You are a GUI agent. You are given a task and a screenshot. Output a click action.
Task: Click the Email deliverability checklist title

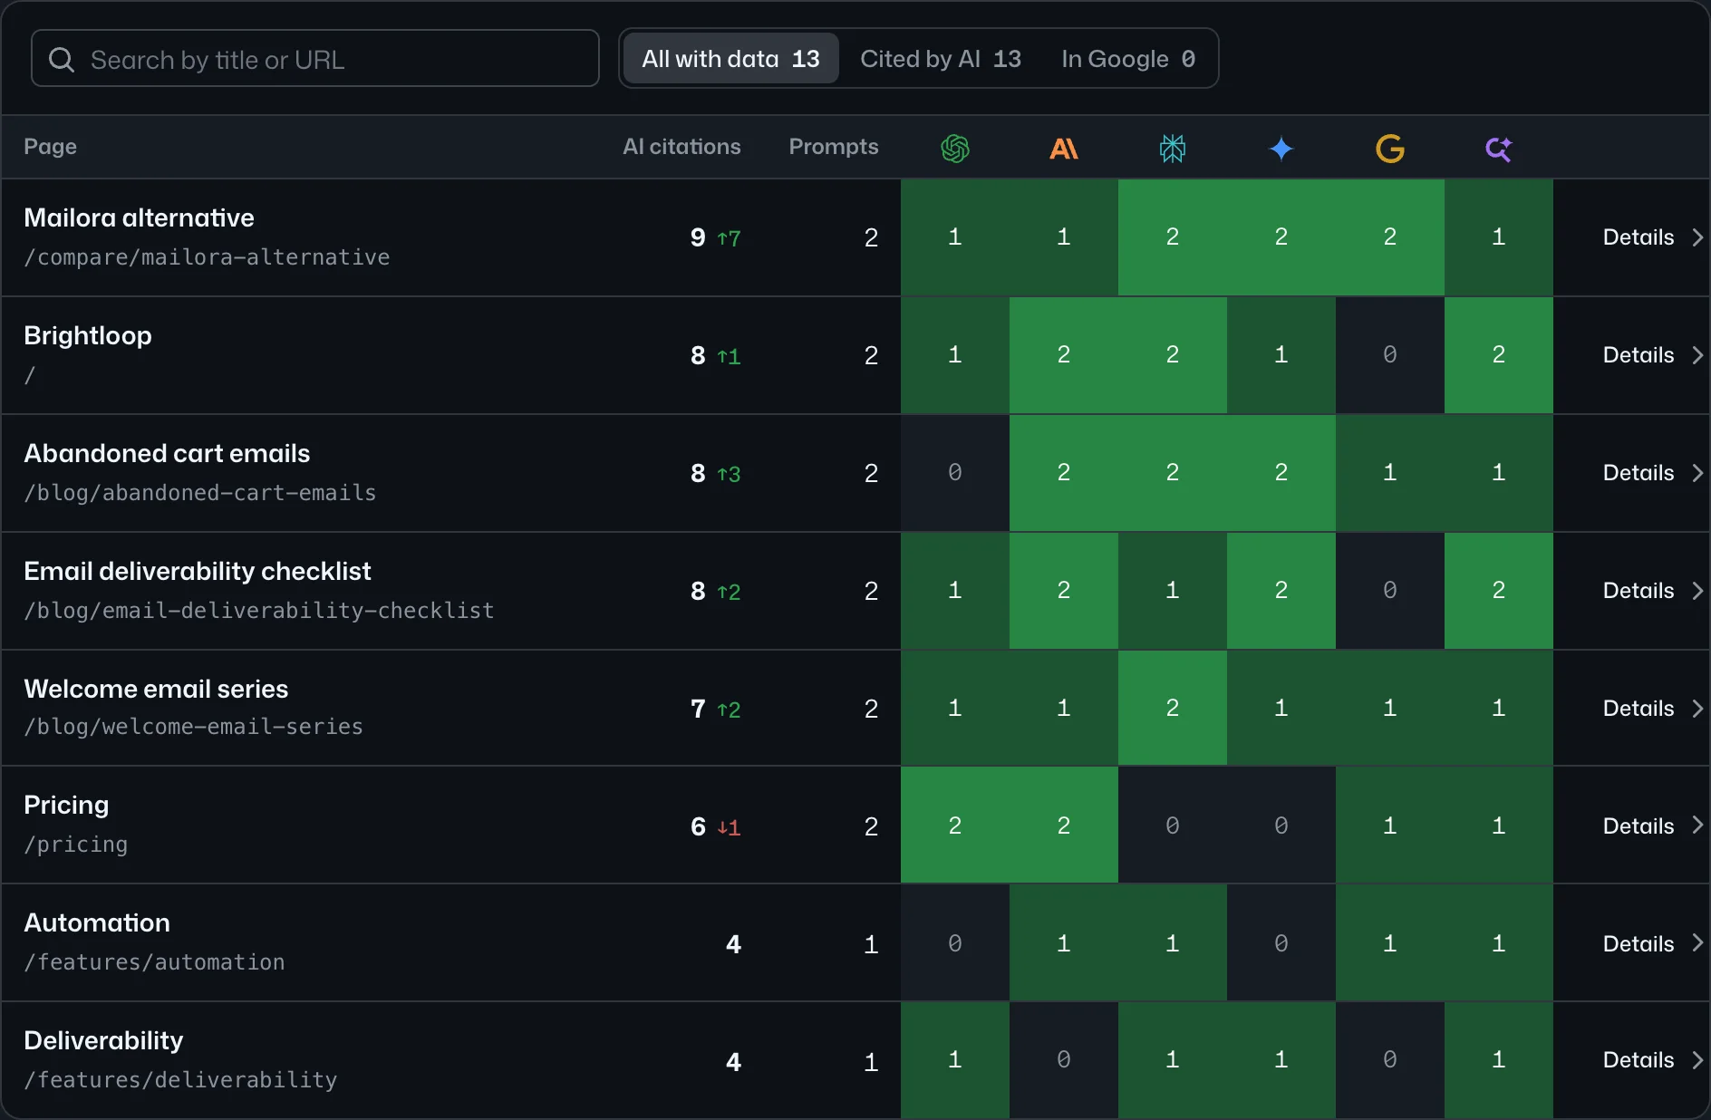pos(198,571)
